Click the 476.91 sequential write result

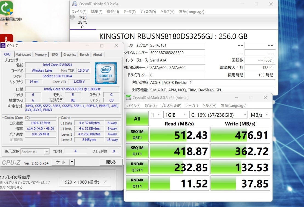pos(240,135)
